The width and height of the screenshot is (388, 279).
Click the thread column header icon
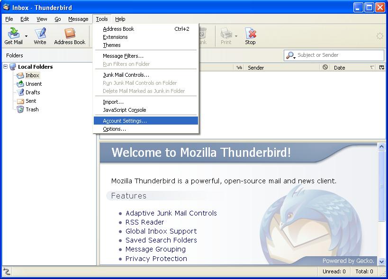239,68
